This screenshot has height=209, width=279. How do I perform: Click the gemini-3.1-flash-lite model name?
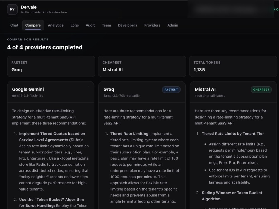pos(28,96)
